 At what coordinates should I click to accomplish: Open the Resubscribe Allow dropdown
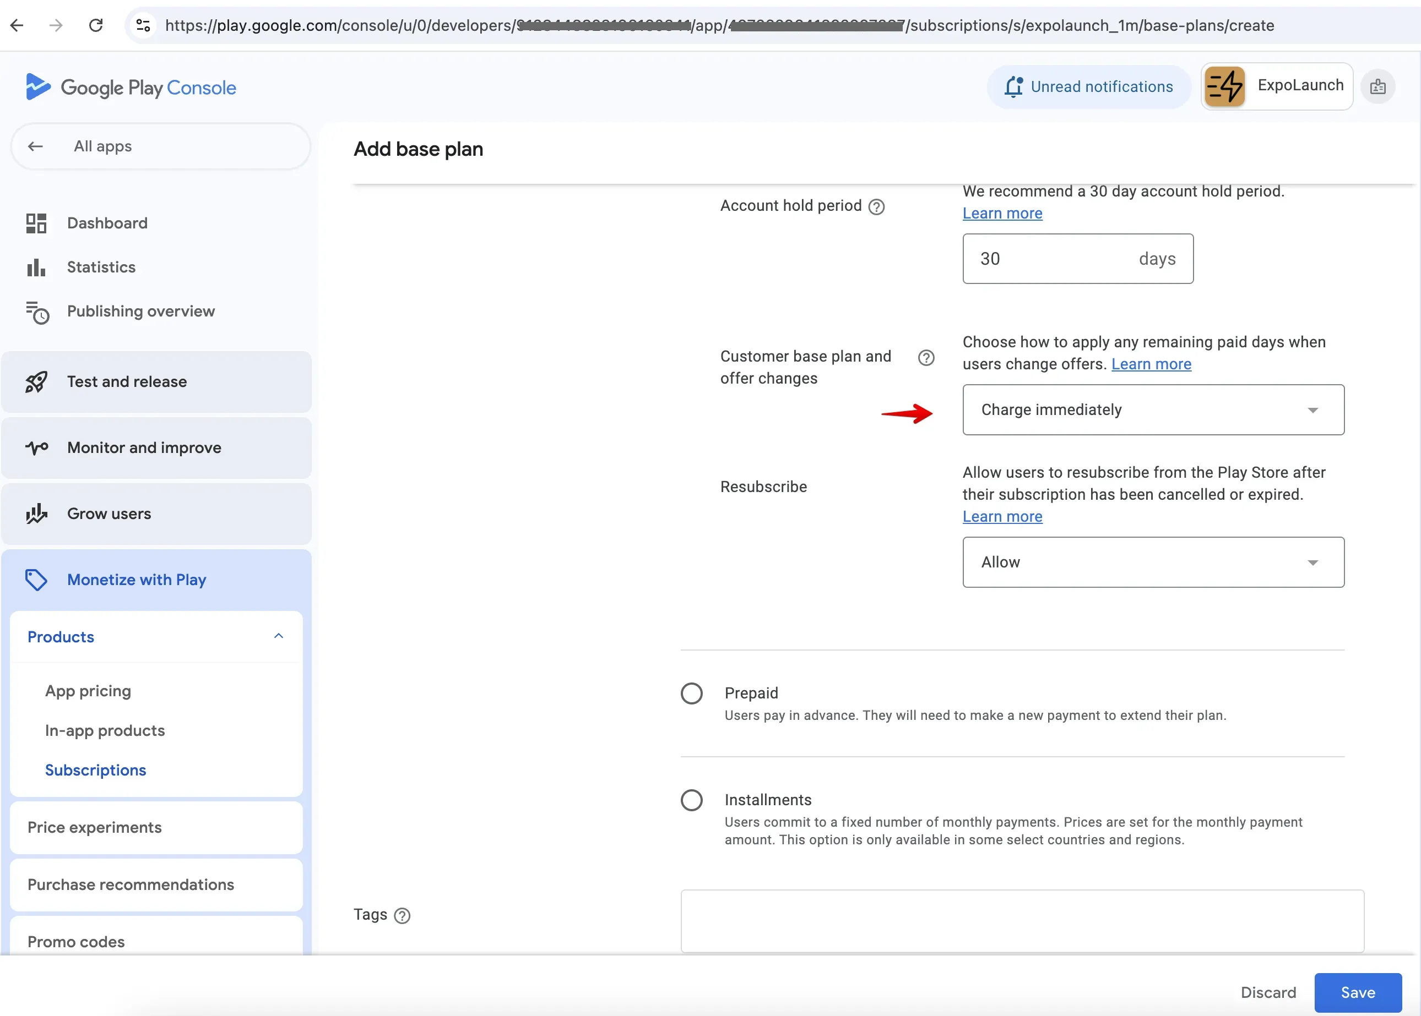pos(1153,562)
